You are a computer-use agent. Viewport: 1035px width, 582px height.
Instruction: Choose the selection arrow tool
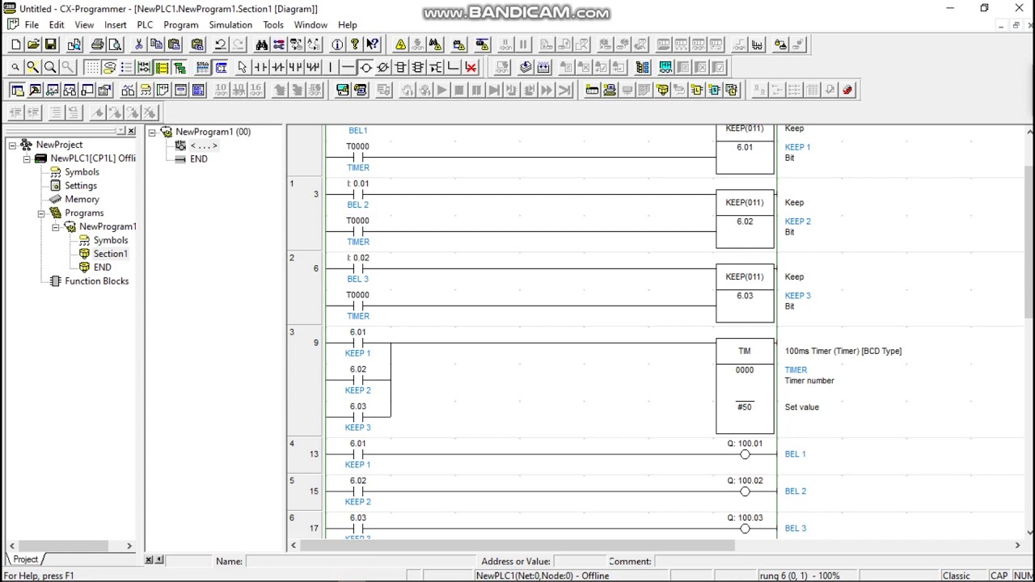click(242, 67)
